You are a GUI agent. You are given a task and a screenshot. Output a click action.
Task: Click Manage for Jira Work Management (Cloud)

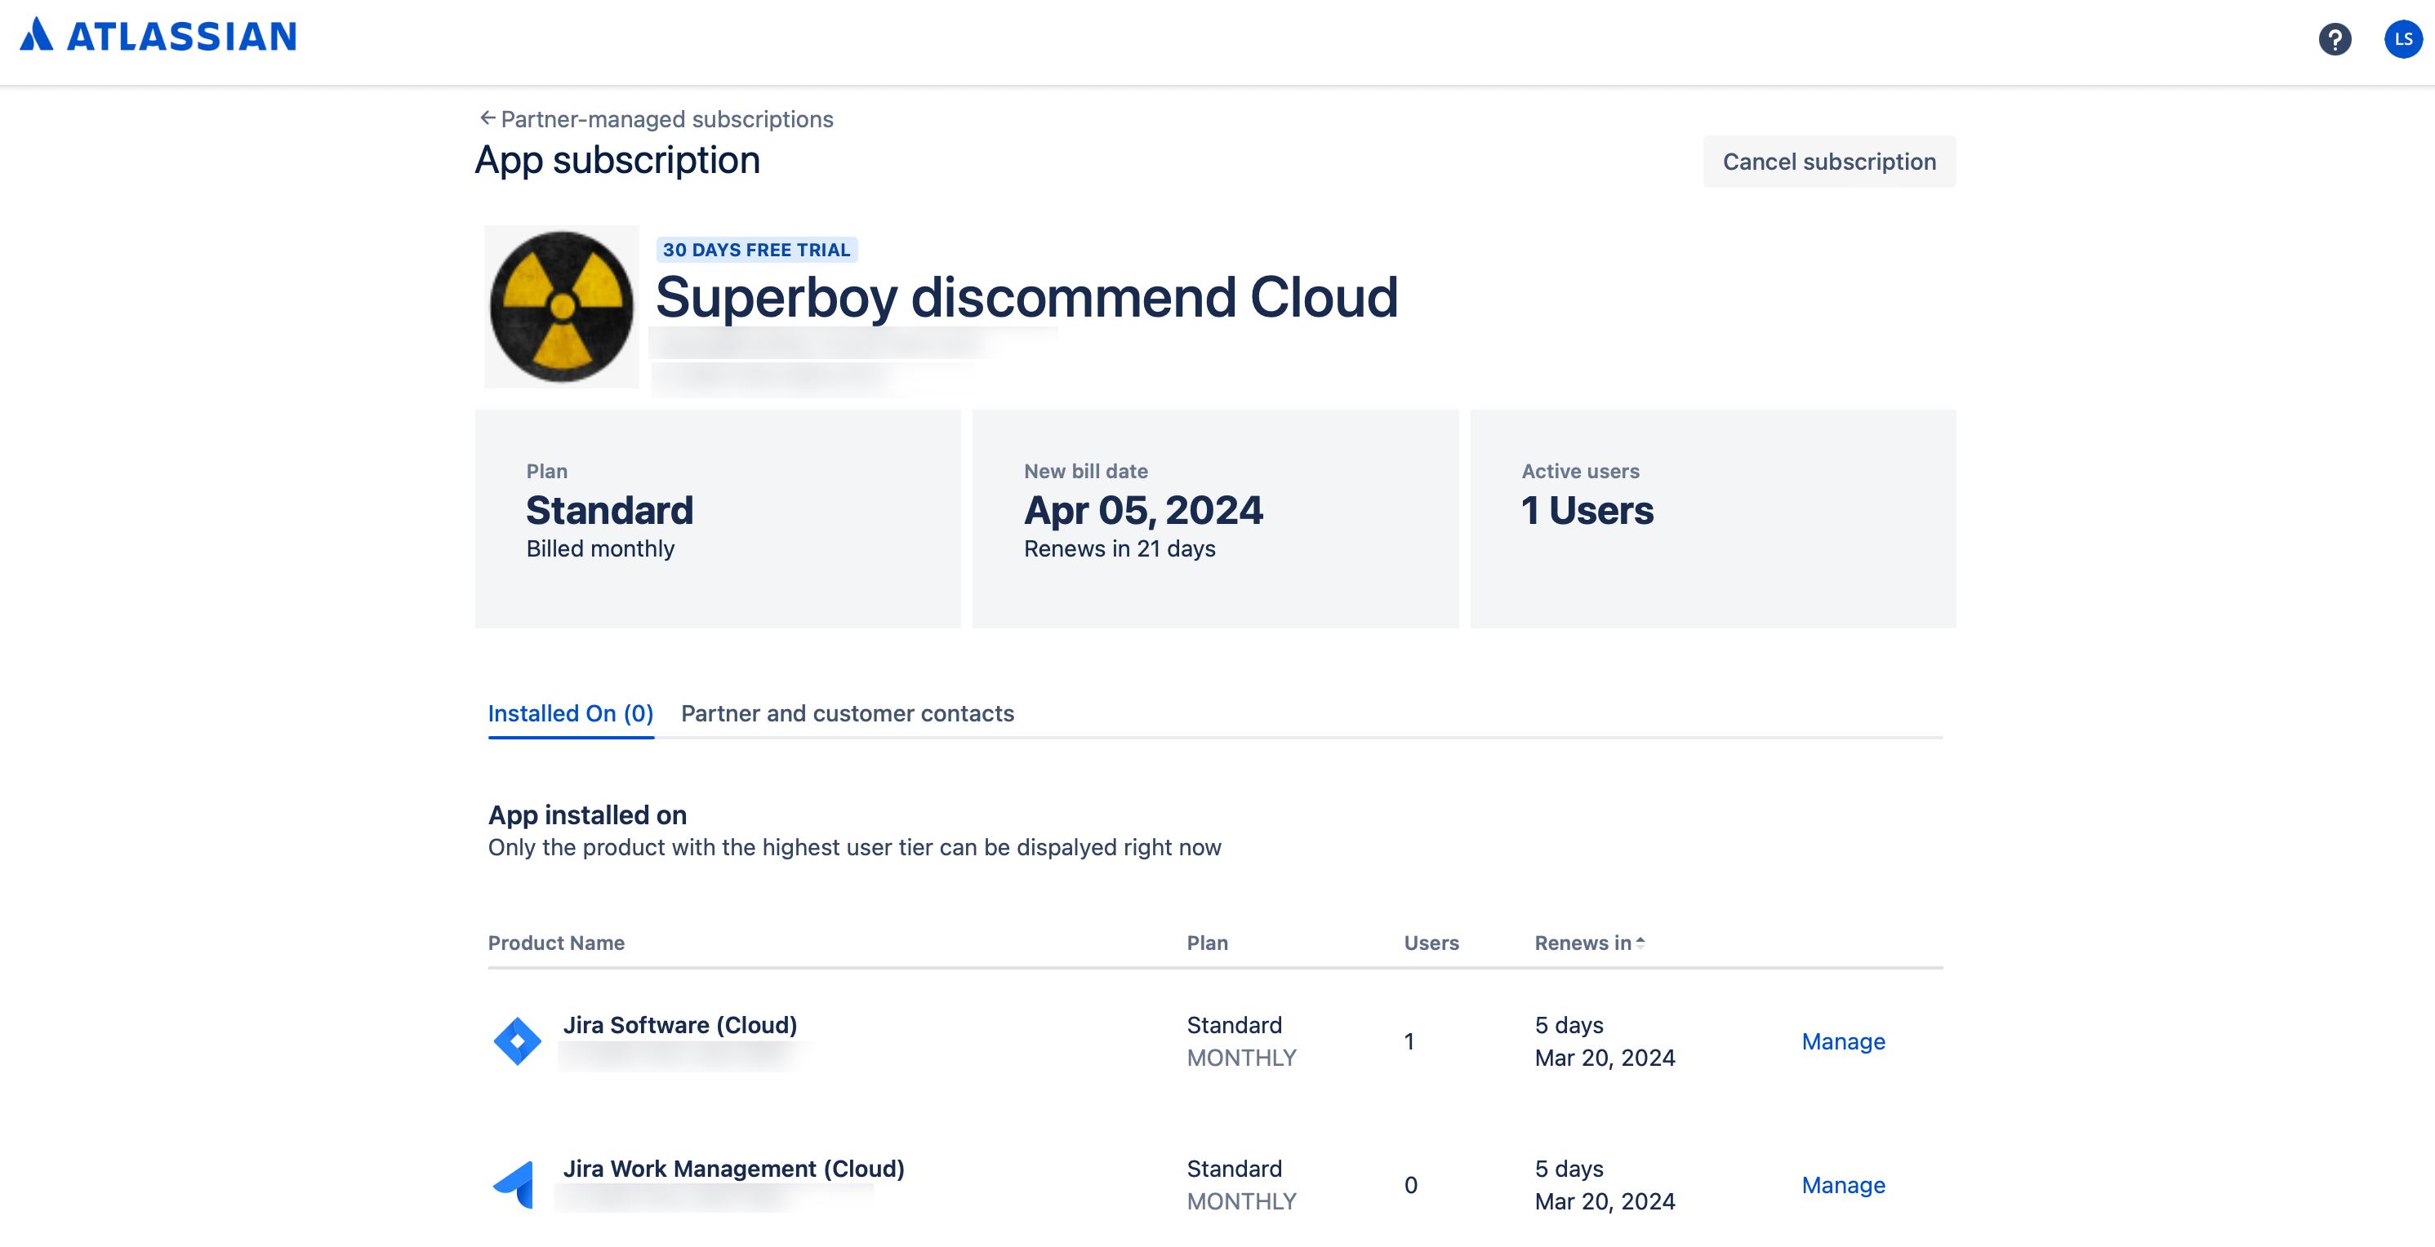click(x=1842, y=1185)
